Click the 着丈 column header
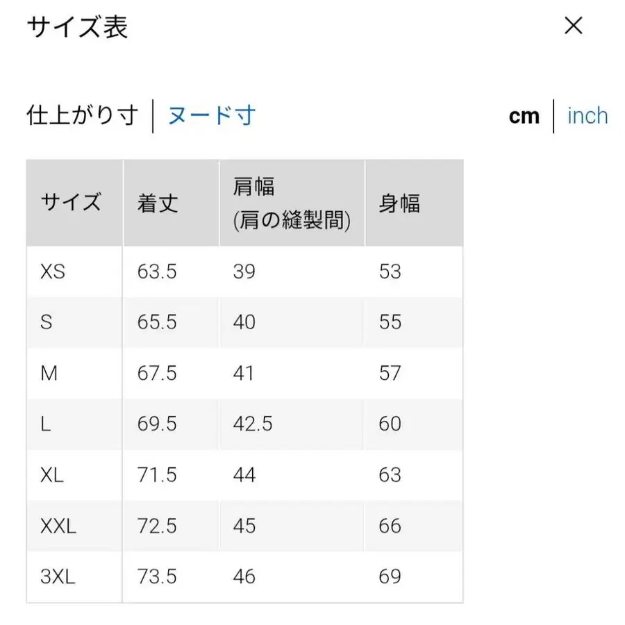 (x=158, y=202)
